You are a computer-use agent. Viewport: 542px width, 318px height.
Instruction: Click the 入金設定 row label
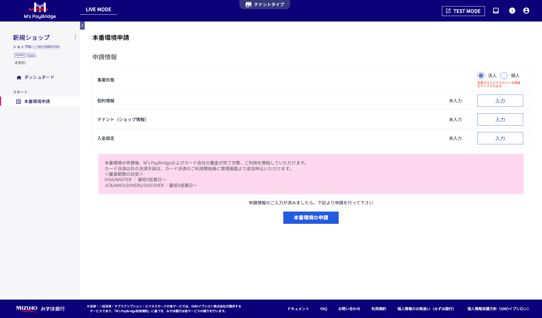106,138
